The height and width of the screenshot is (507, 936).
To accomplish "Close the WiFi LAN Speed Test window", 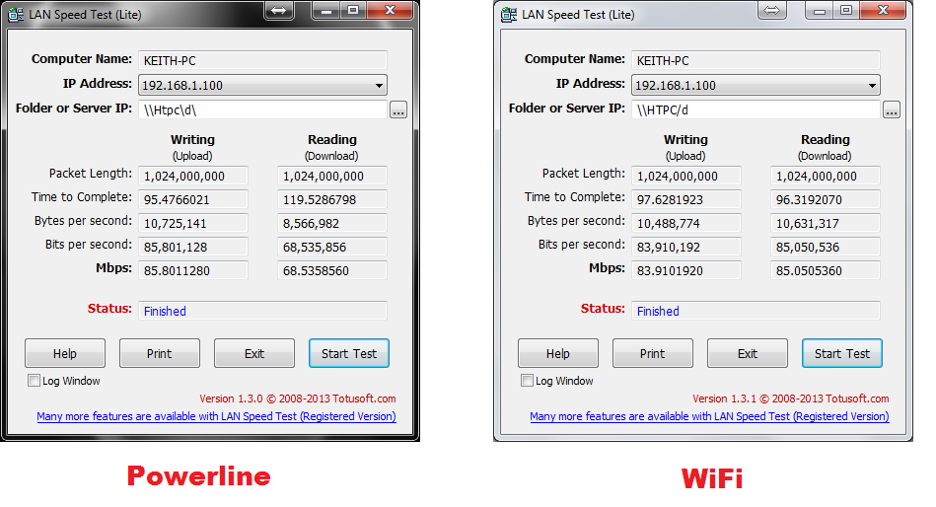I will coord(883,10).
